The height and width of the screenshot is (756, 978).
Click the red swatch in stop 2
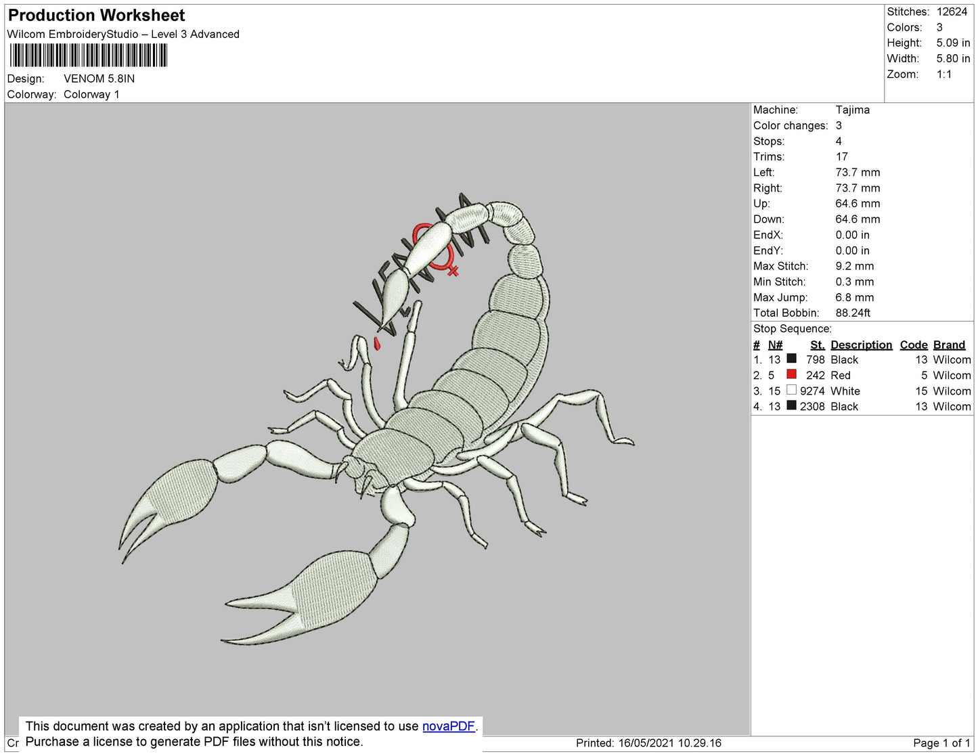tap(791, 374)
